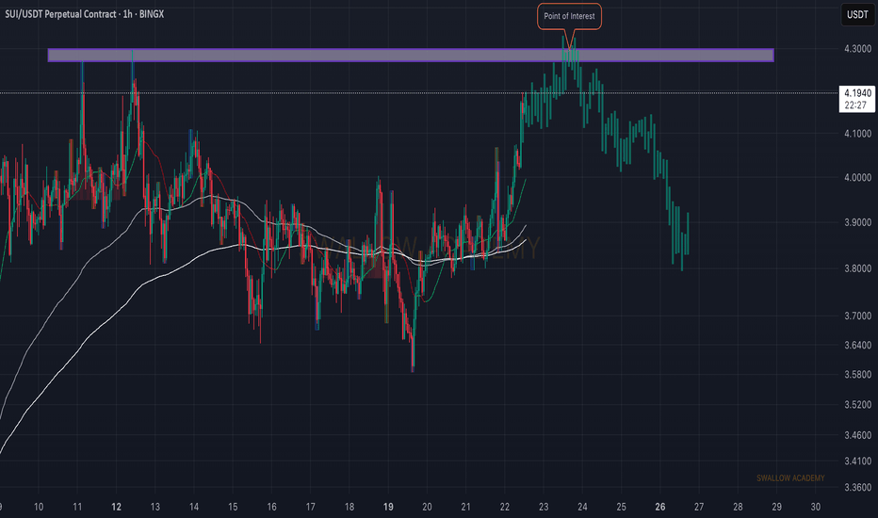878x518 pixels.
Task: Click date label 30 on time axis
Action: click(815, 507)
